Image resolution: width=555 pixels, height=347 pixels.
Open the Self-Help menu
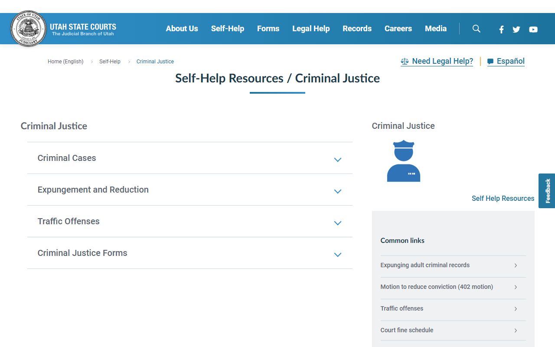pyautogui.click(x=228, y=29)
